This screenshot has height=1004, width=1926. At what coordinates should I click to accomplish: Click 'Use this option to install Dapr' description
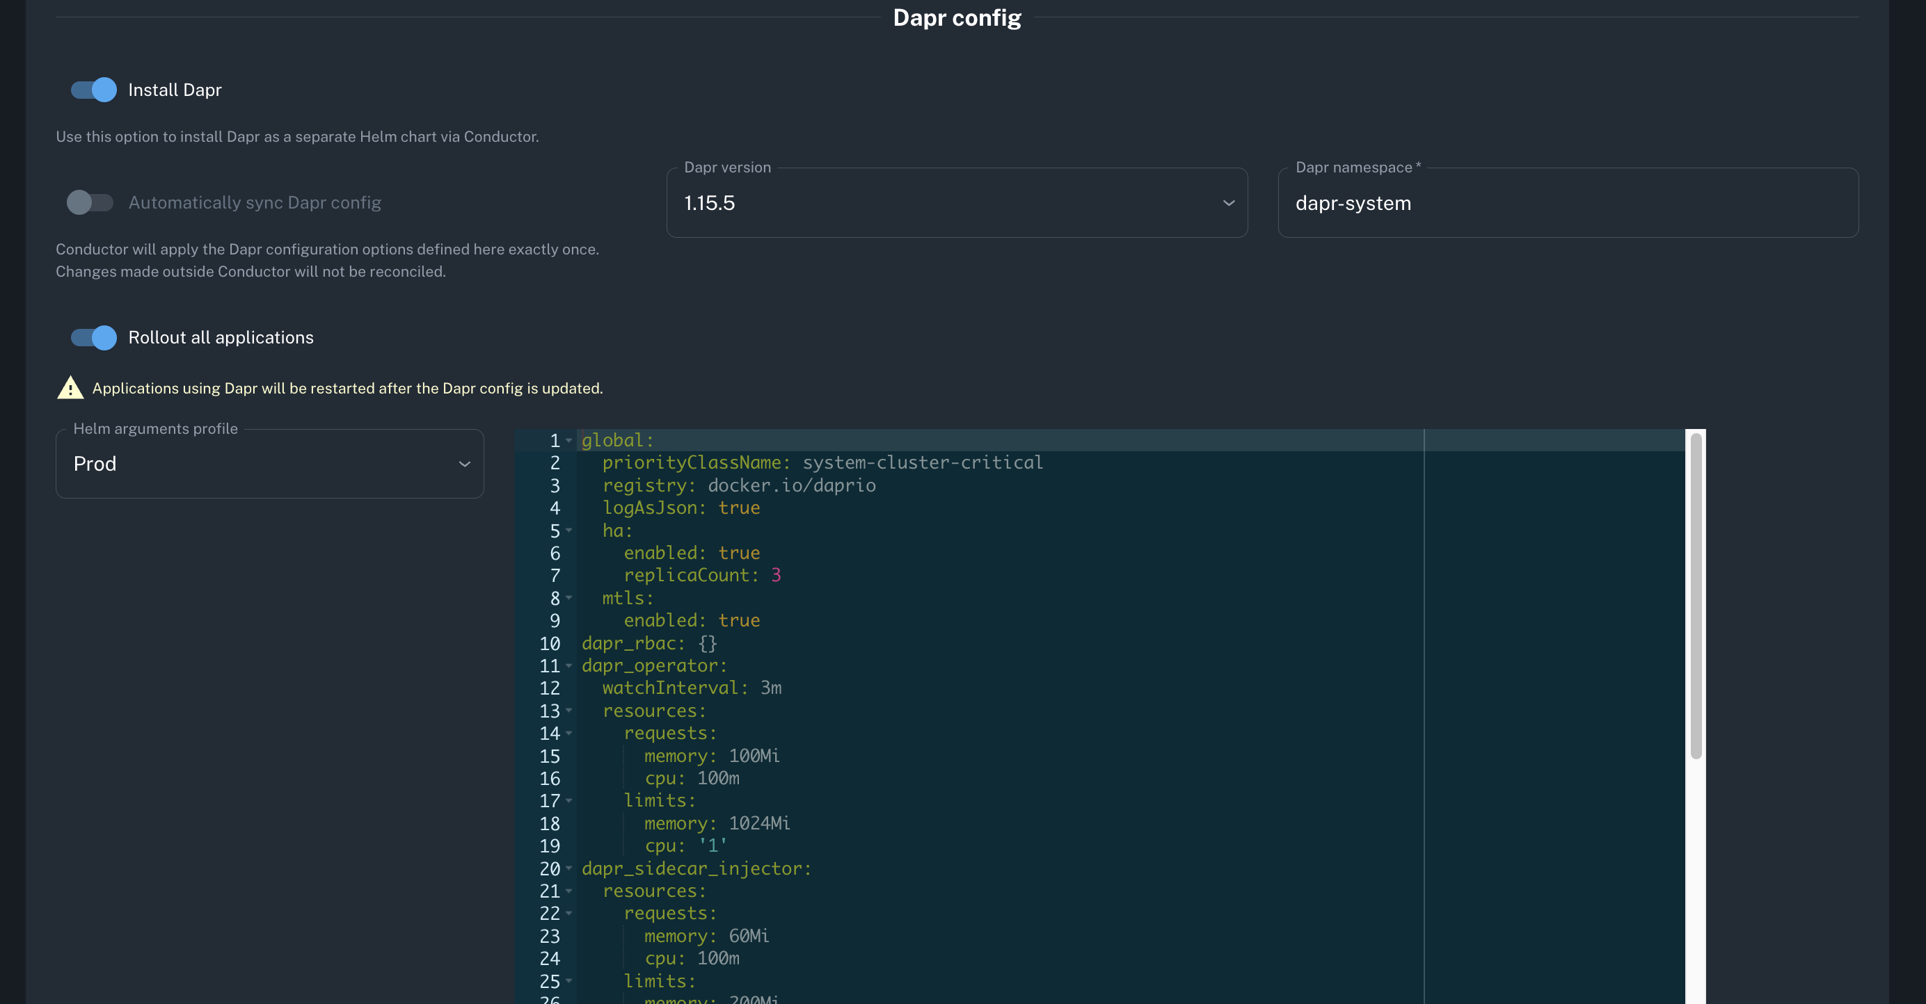coord(297,137)
